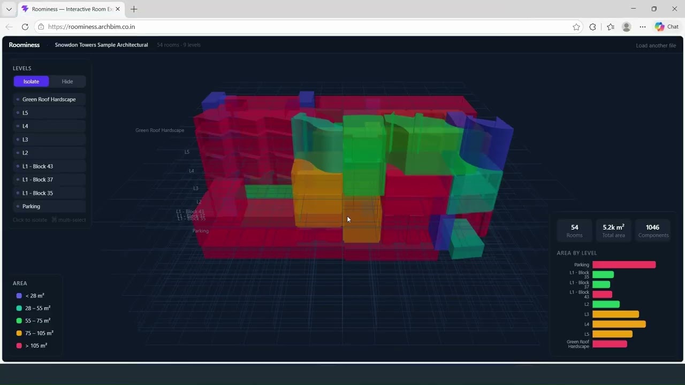Click the L4 label in 3D view
The height and width of the screenshot is (385, 685).
192,171
